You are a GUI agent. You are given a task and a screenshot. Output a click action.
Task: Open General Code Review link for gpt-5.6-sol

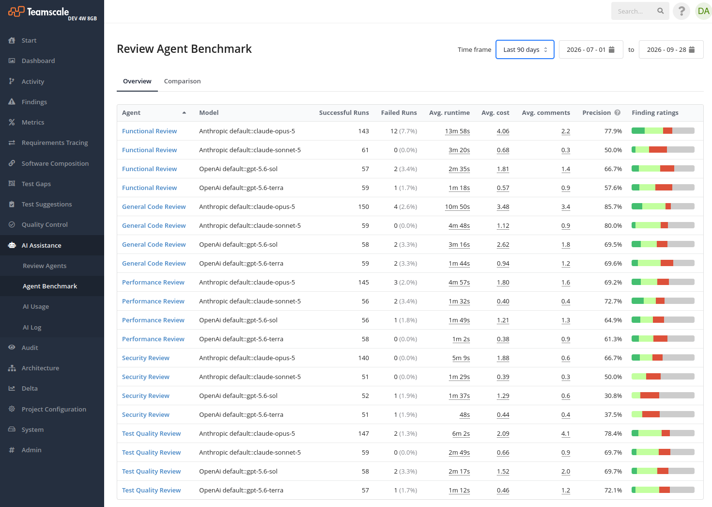pyautogui.click(x=154, y=245)
